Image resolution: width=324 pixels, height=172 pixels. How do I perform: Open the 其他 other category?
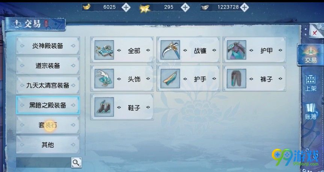pyautogui.click(x=48, y=145)
